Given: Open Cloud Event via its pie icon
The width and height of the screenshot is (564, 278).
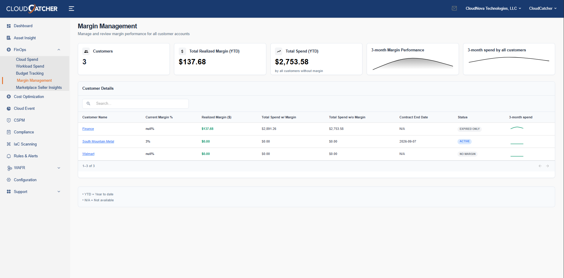Looking at the screenshot, I should click(x=9, y=108).
